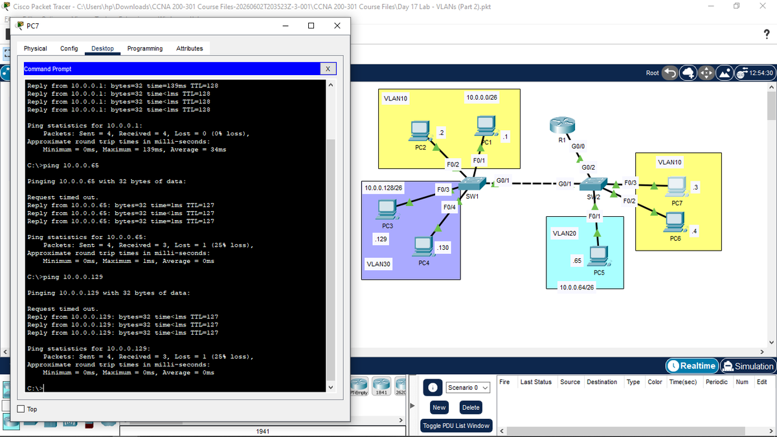
Task: Click the Periodic column header
Action: tap(717, 382)
